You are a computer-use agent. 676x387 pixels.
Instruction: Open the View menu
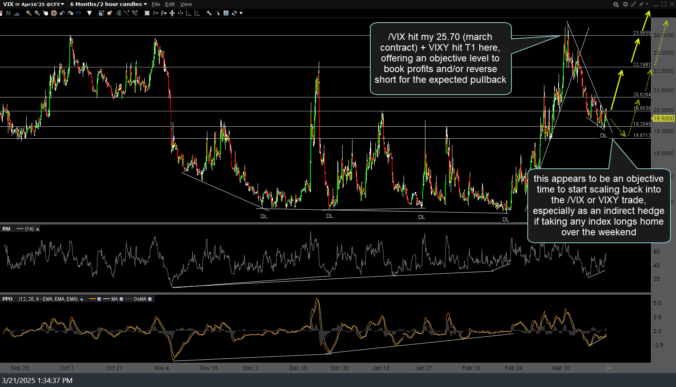tap(186, 4)
